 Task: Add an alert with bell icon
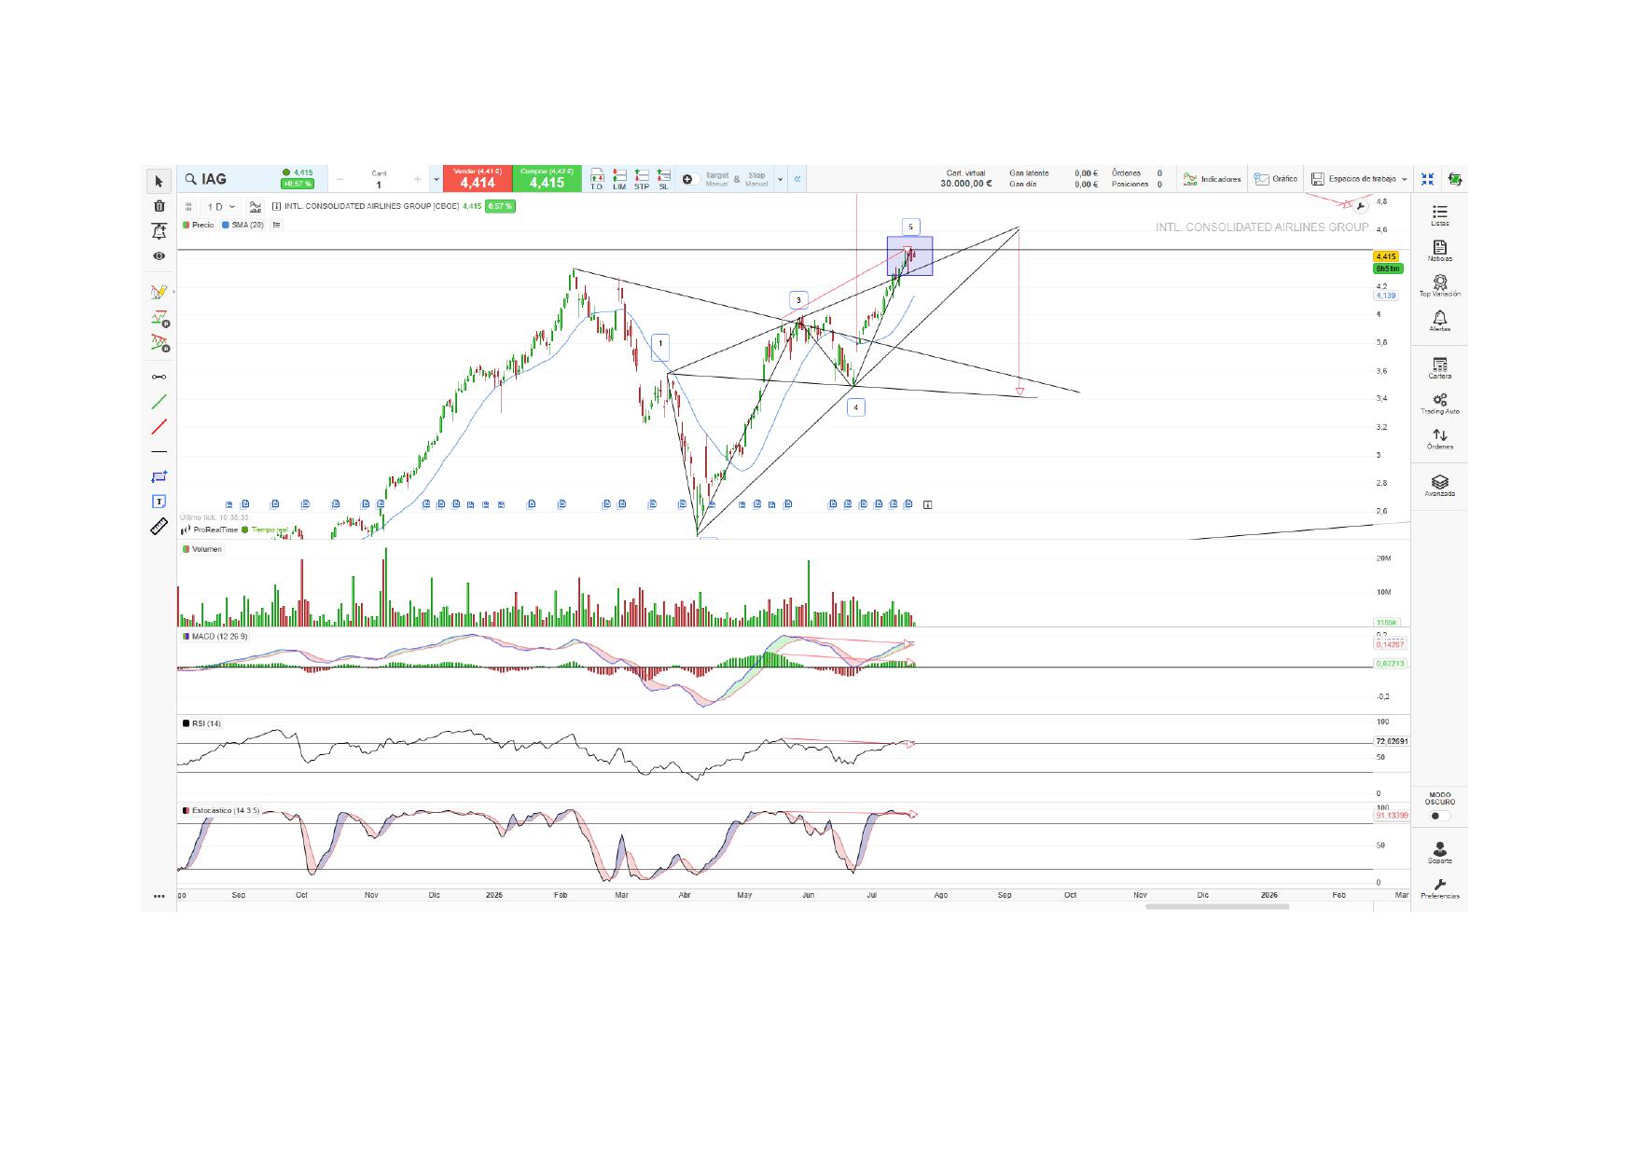[x=159, y=231]
